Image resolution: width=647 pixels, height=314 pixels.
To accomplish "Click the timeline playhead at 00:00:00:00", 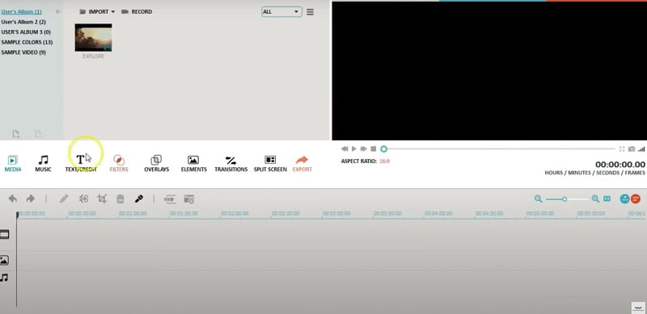I will tap(17, 214).
